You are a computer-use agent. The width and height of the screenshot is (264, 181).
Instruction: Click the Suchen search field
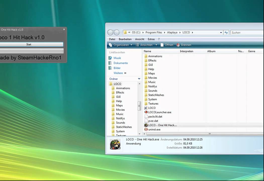click(x=247, y=32)
